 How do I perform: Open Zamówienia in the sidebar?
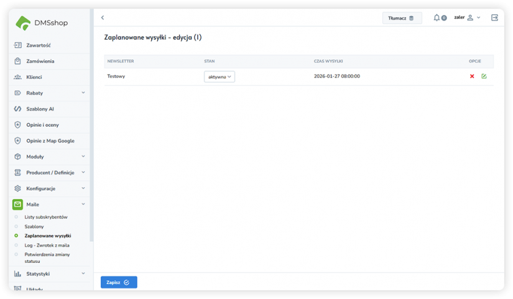(40, 61)
